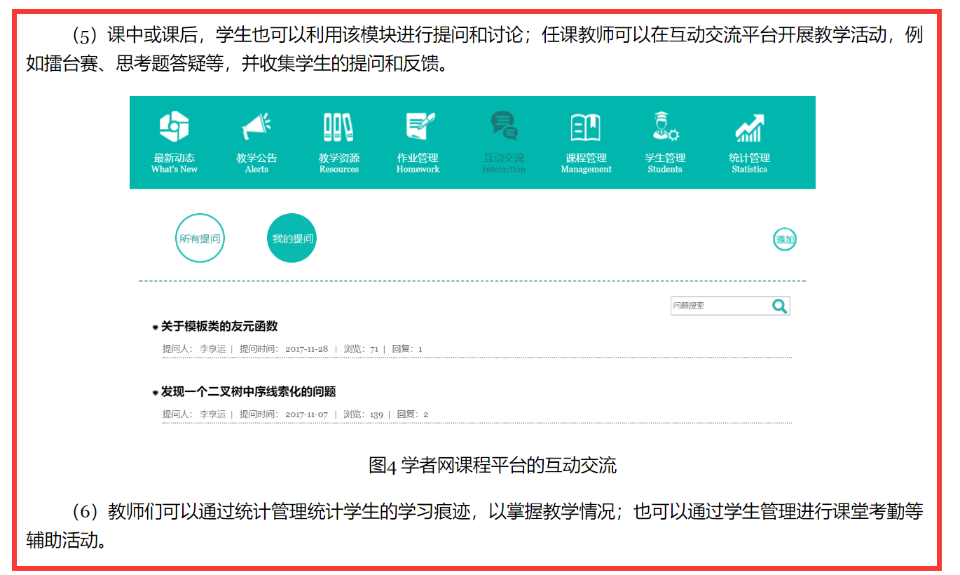Click the 作业管理 text label
The image size is (960, 575).
(x=418, y=158)
